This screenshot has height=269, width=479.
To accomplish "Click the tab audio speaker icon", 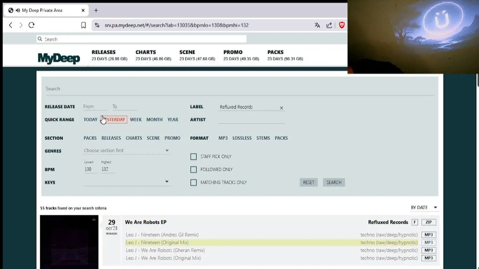I will click(18, 10).
